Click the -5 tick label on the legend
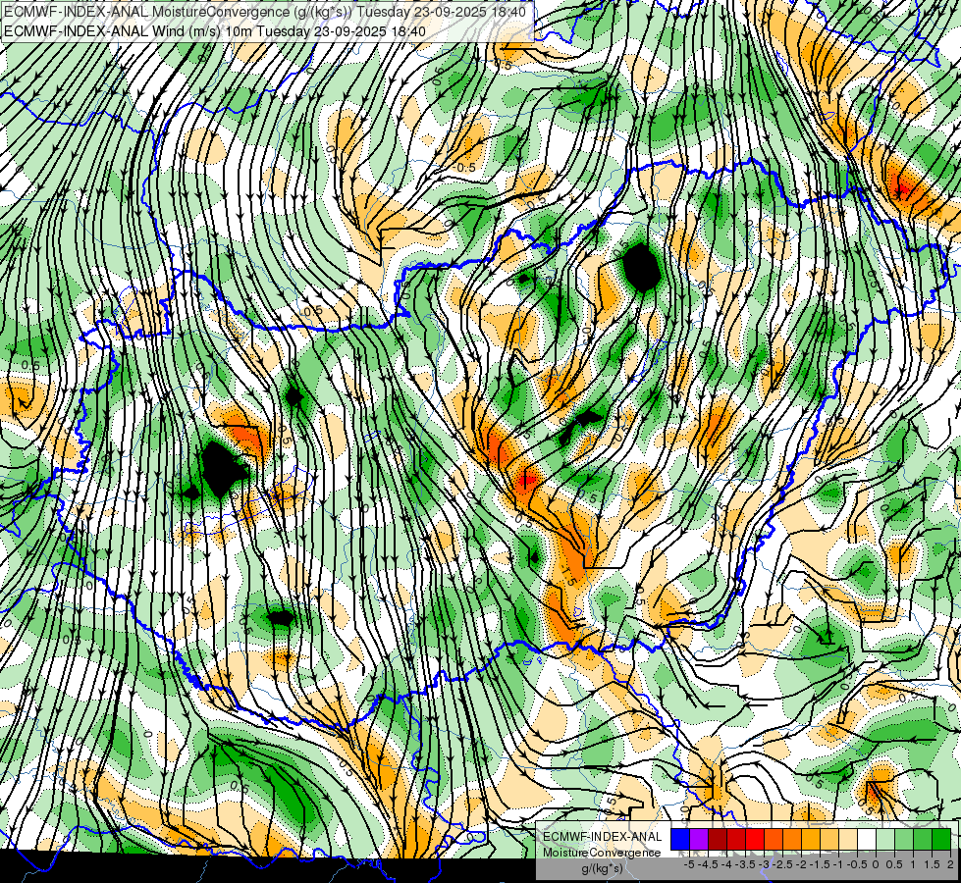The height and width of the screenshot is (883, 961). (689, 864)
